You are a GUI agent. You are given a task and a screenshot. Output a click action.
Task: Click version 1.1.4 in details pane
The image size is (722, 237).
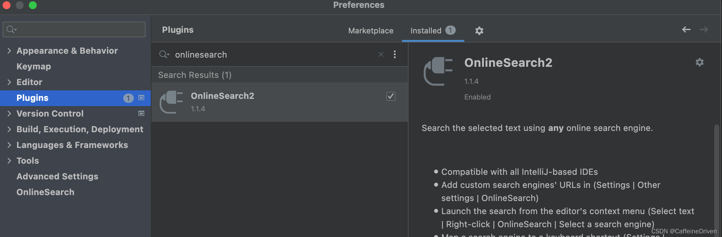pos(471,81)
